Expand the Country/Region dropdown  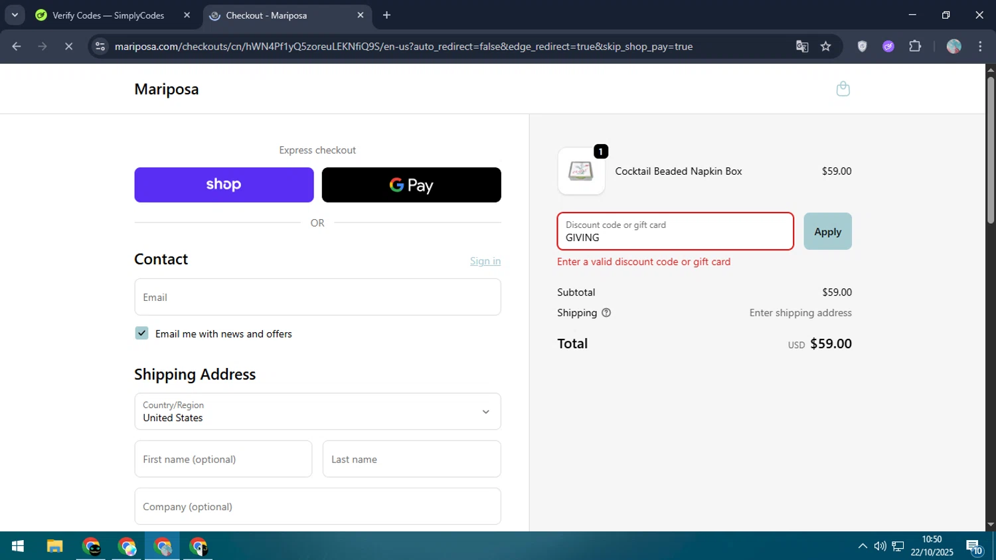(x=317, y=411)
